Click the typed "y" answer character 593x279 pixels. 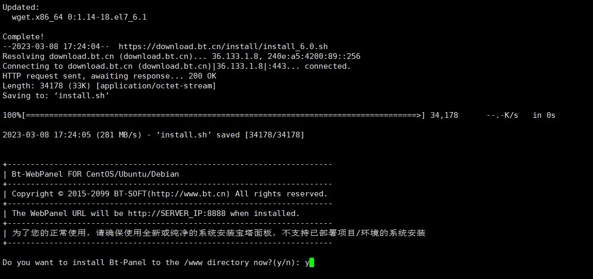[x=307, y=263]
